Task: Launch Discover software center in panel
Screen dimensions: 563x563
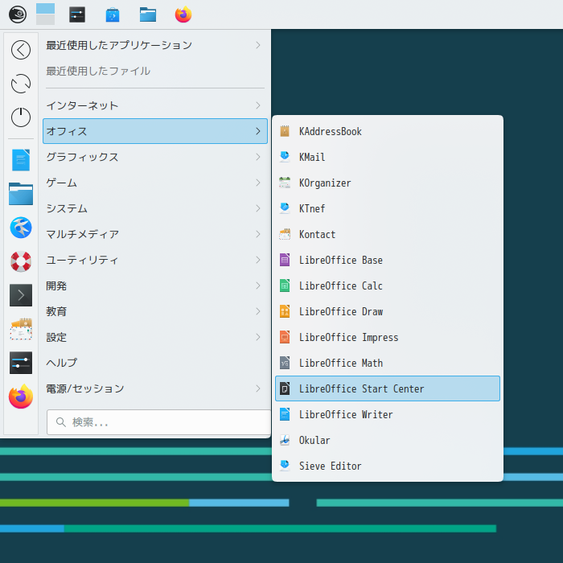Action: (x=113, y=15)
